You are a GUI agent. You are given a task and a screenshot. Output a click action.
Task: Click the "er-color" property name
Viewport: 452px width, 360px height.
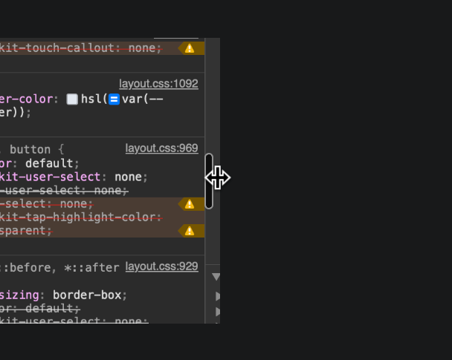(28, 99)
